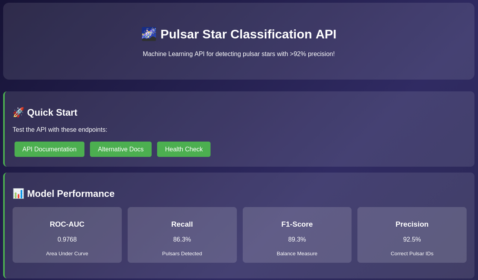The width and height of the screenshot is (478, 280).
Task: Click the 92.5% precision value
Action: pyautogui.click(x=412, y=240)
